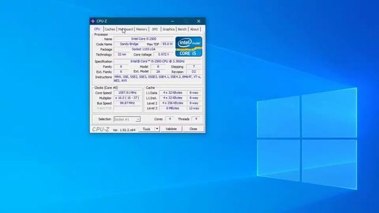Click the Level 3 value '6 MBytes'
The height and width of the screenshot is (213, 379).
click(x=172, y=108)
